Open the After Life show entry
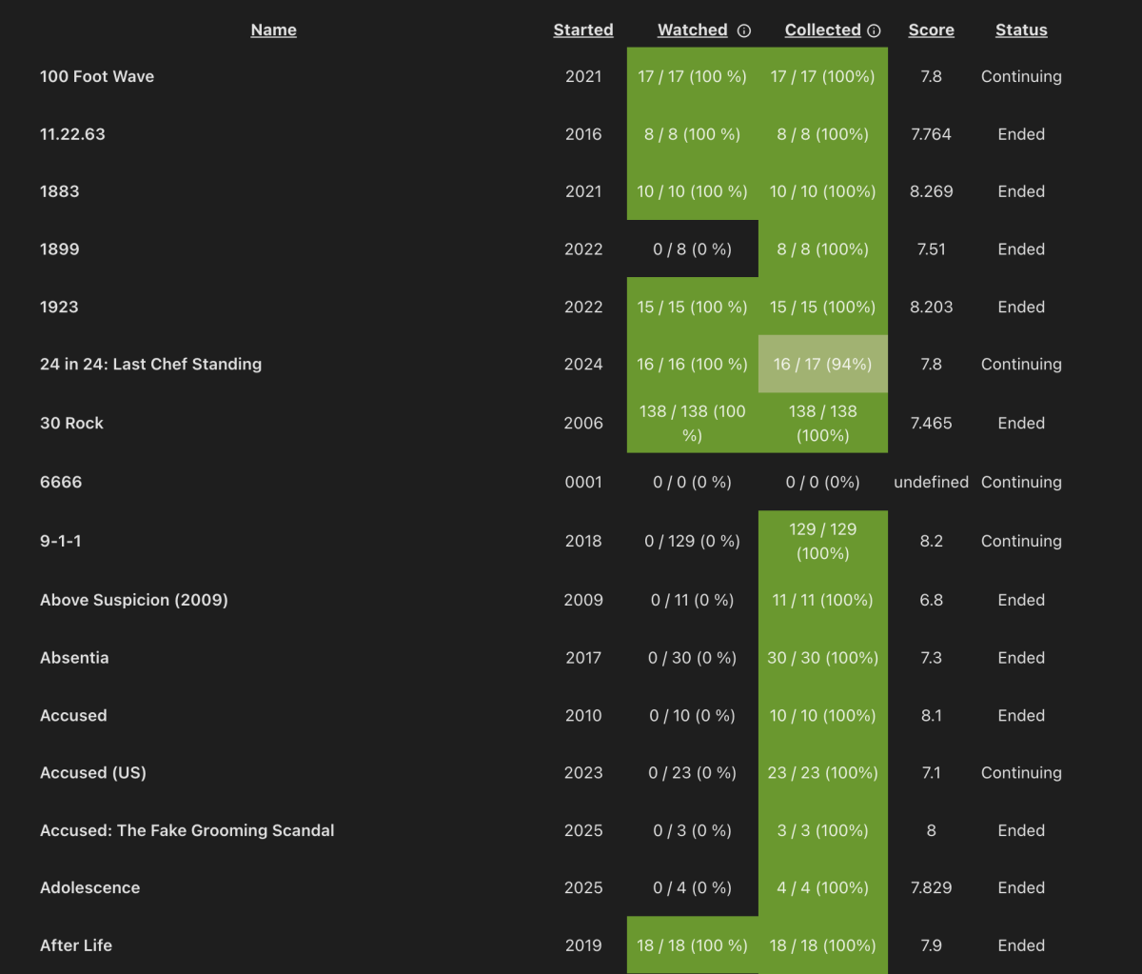Screen dimensions: 1142x974 pos(76,944)
